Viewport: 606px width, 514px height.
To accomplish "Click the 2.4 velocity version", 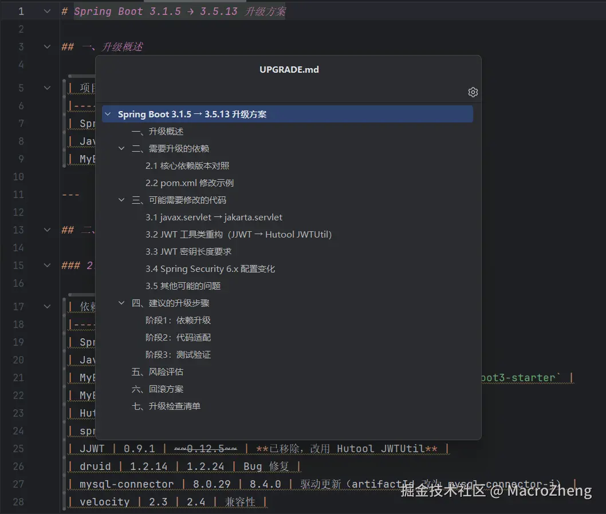I will 196,501.
